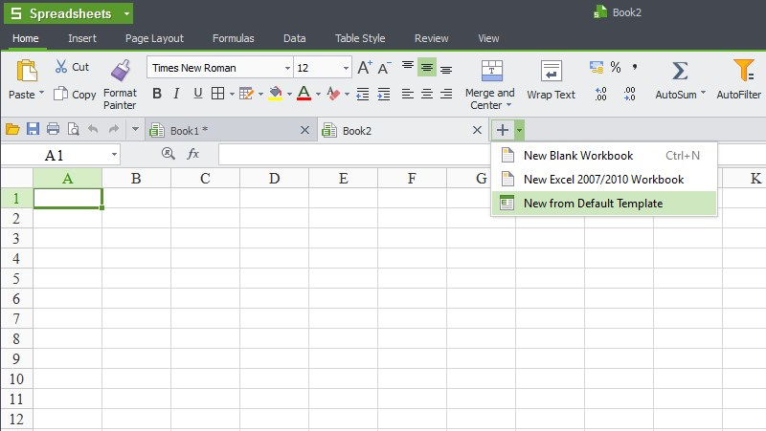Click the zoom magnifier icon beside fx
This screenshot has height=431, width=766.
tap(169, 154)
